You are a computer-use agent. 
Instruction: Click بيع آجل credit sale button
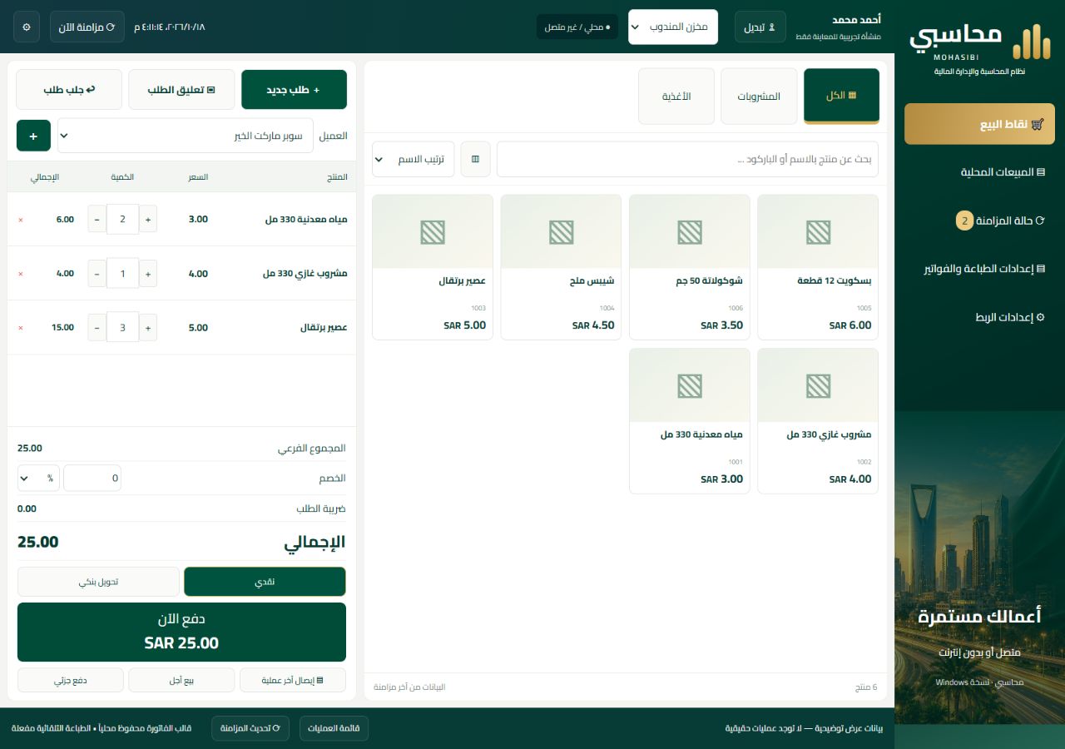pos(181,680)
